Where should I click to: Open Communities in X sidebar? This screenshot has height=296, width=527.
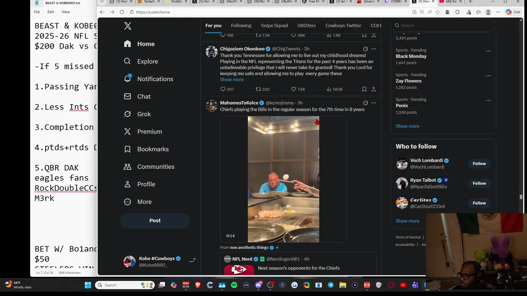(x=149, y=166)
